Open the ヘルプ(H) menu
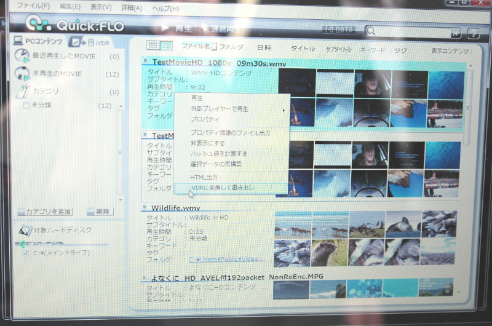This screenshot has height=326, width=492. click(165, 9)
